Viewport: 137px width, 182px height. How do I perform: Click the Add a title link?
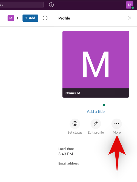(x=96, y=111)
